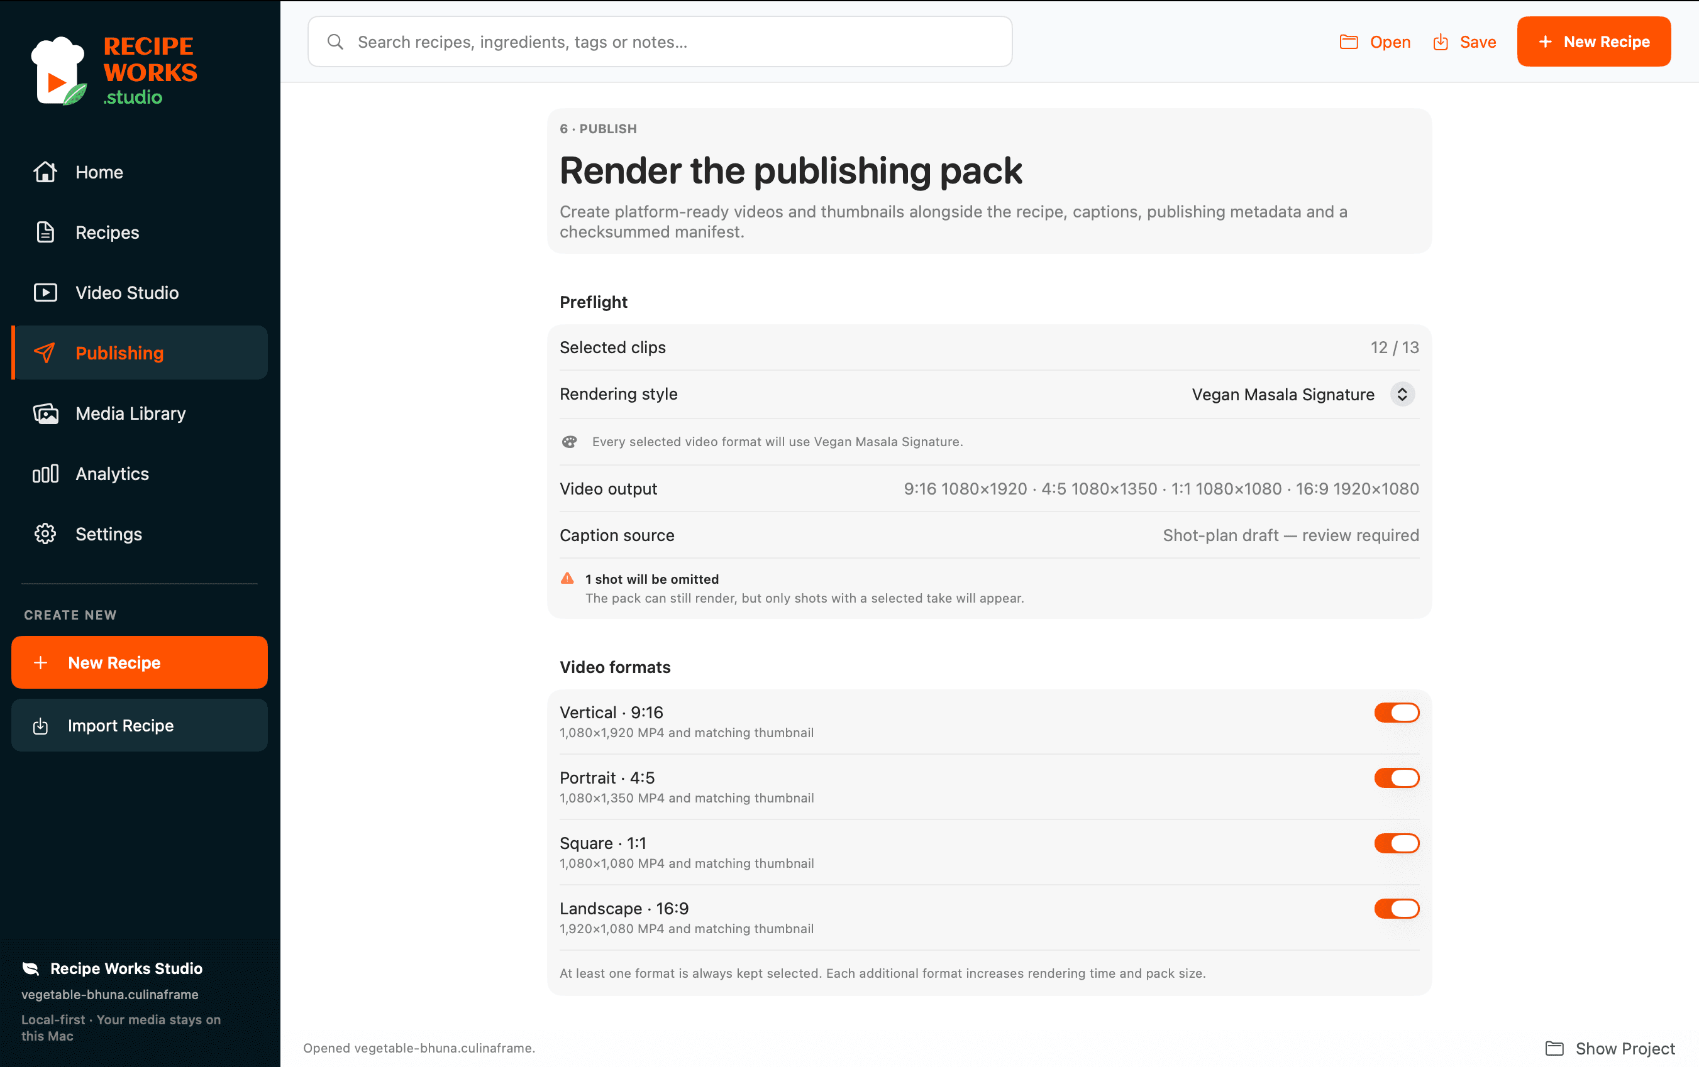1699x1067 pixels.
Task: Click the Settings gear icon
Action: pos(45,534)
